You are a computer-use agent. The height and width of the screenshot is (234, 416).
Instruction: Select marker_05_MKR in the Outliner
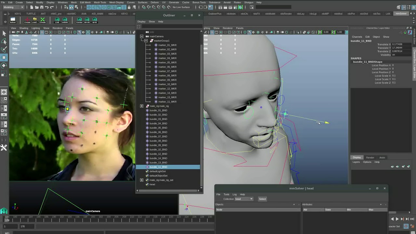coord(167,62)
